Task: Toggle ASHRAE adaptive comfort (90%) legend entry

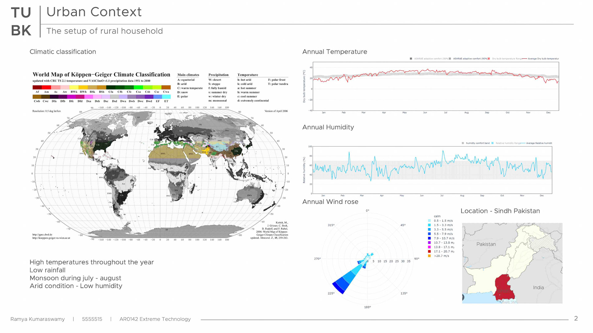Action: 470,59
